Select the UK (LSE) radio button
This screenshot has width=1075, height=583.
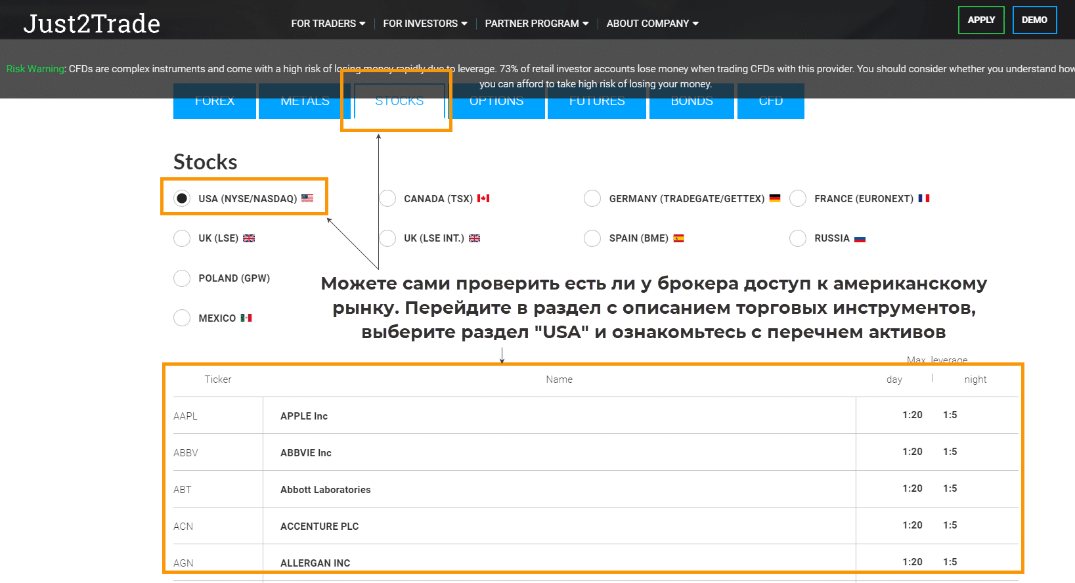[x=182, y=238]
